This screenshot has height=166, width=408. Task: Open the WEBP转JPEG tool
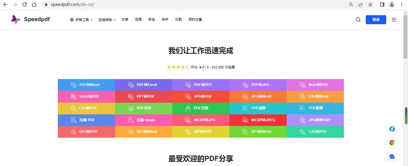coord(258,120)
